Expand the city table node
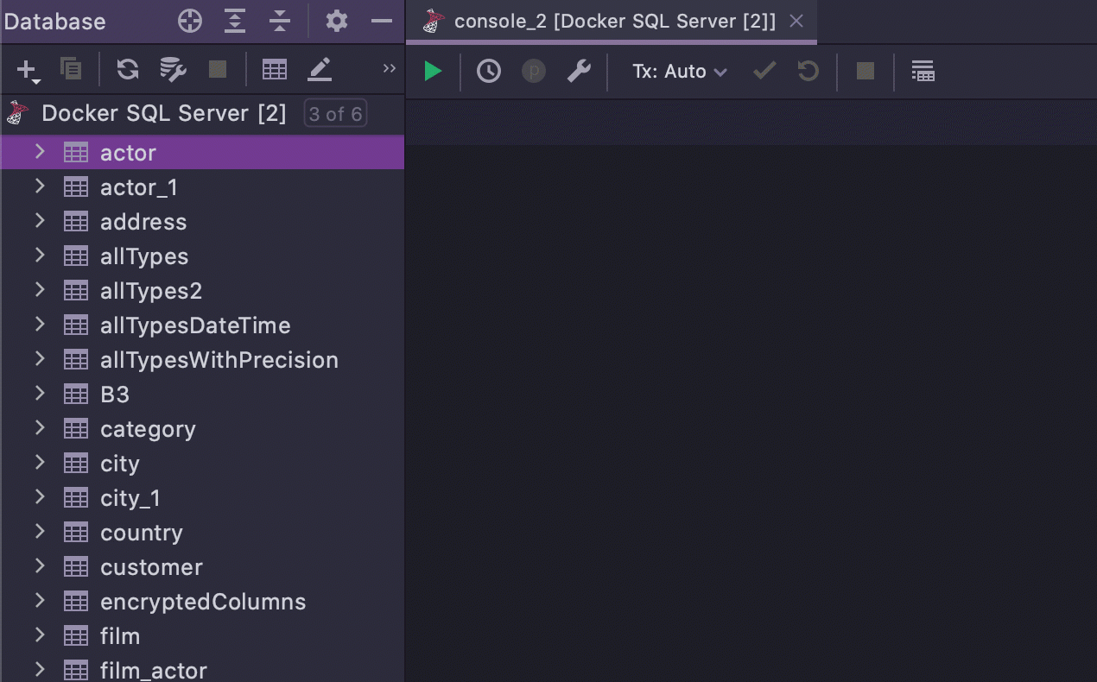Image resolution: width=1097 pixels, height=682 pixels. coord(40,463)
